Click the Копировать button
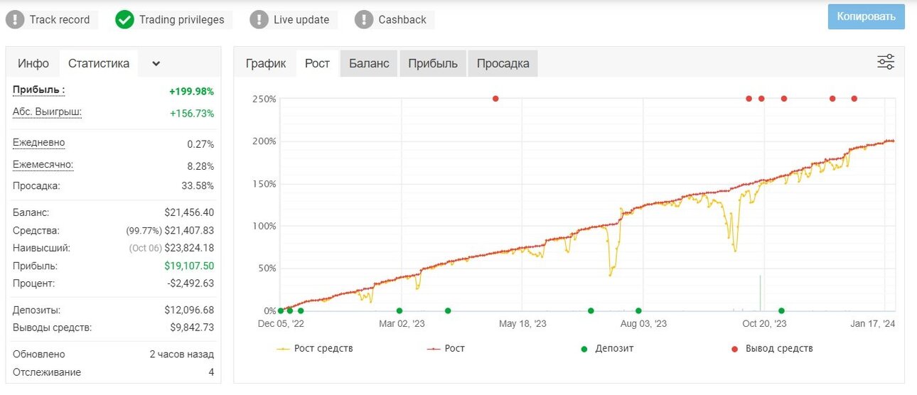 tap(866, 16)
